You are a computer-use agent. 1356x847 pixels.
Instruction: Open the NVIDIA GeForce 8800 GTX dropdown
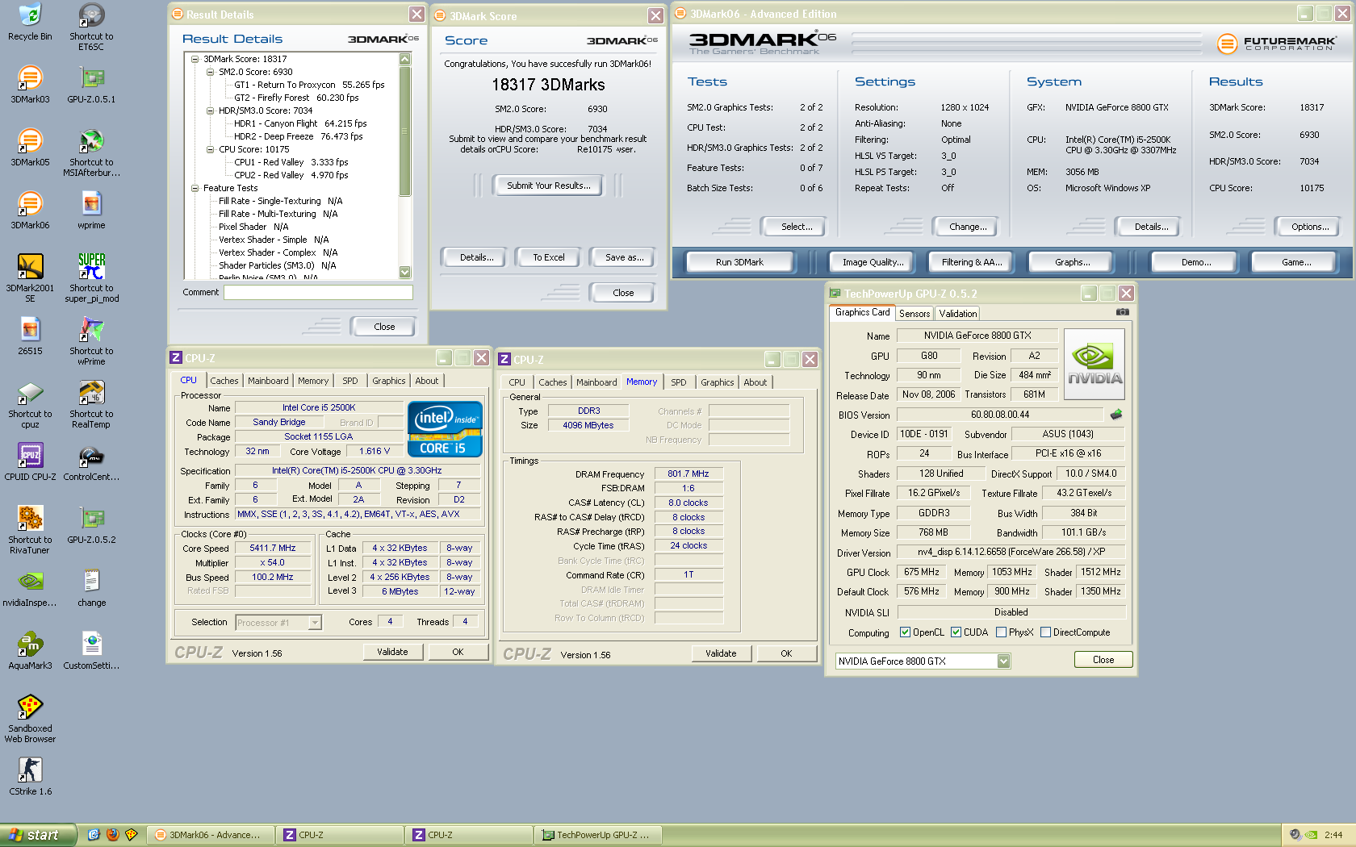(1003, 661)
